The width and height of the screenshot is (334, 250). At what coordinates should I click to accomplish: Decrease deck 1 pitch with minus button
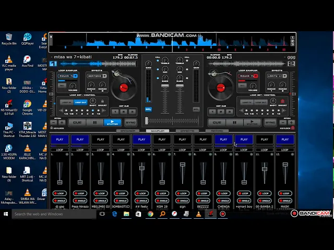pos(54,123)
